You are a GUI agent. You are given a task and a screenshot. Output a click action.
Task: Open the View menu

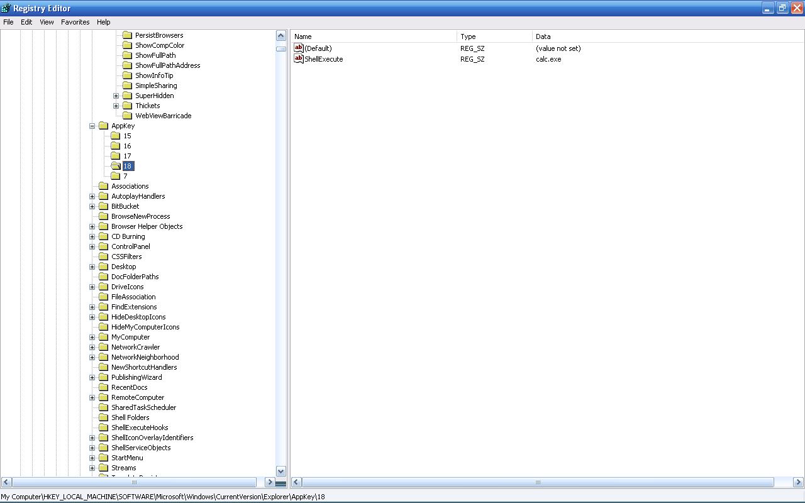(47, 22)
